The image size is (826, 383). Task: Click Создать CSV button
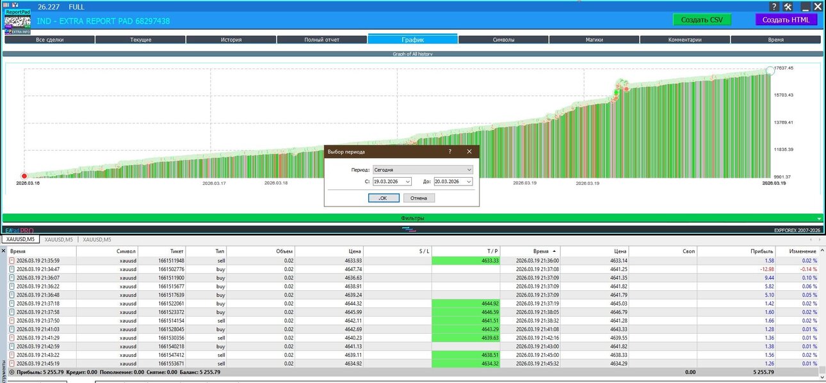702,20
